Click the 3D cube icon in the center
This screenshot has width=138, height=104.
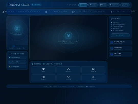[x=68, y=35]
